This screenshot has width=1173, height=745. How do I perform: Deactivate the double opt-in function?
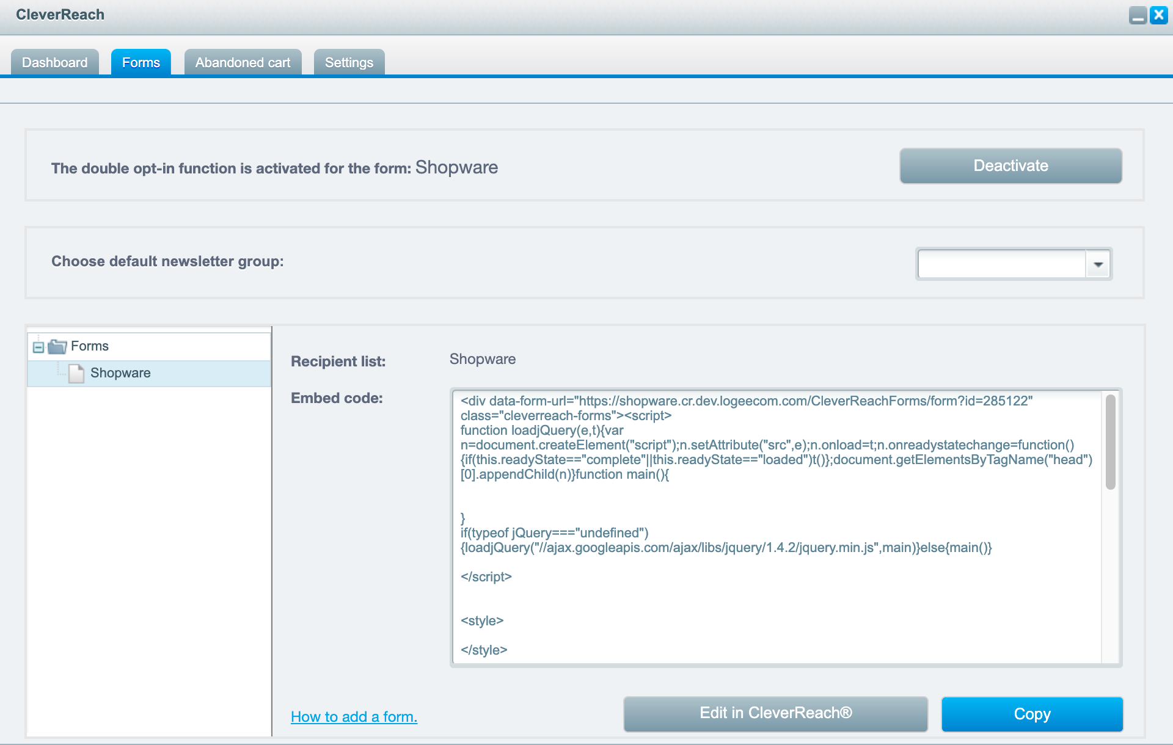[x=1010, y=166]
